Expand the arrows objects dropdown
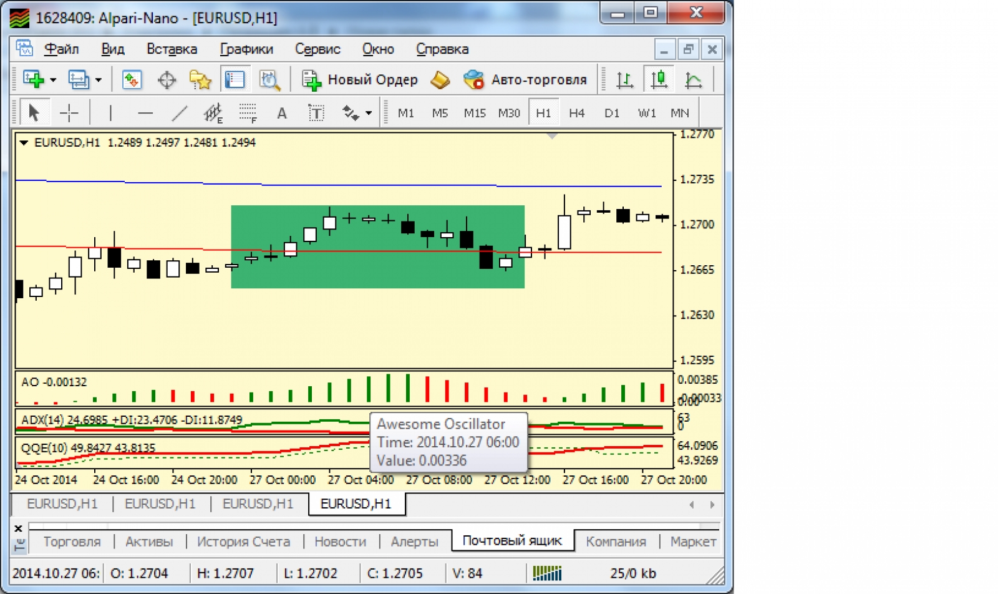This screenshot has width=998, height=594. click(x=369, y=113)
